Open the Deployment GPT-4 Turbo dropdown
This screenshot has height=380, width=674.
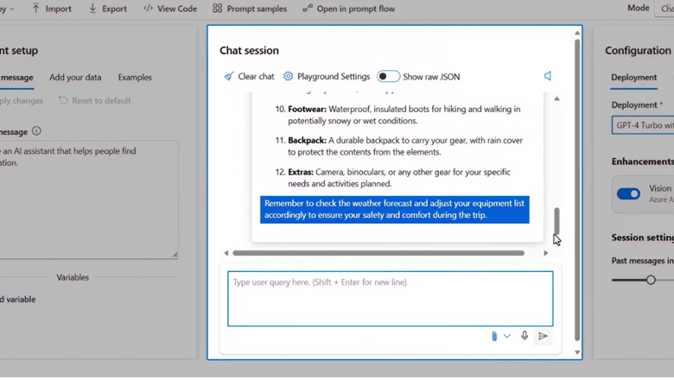point(643,125)
